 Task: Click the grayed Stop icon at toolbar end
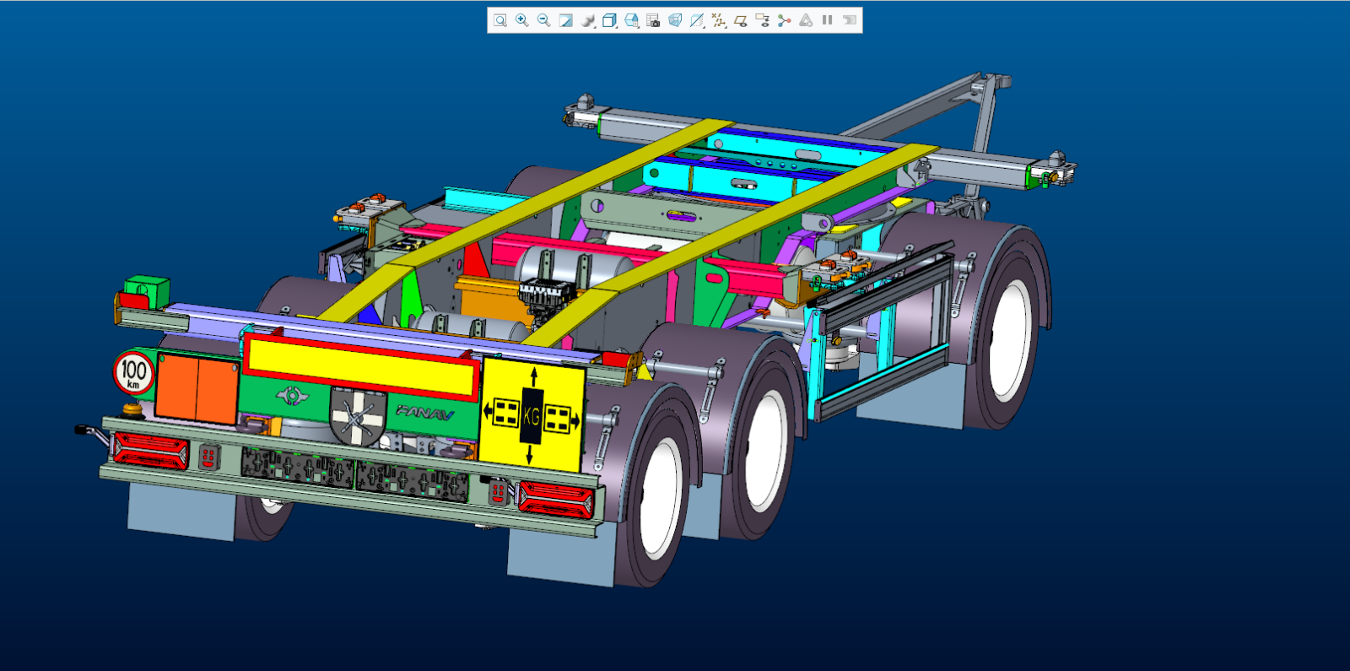pos(850,20)
